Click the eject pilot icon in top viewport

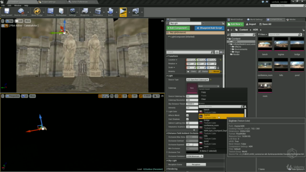click(x=3, y=25)
